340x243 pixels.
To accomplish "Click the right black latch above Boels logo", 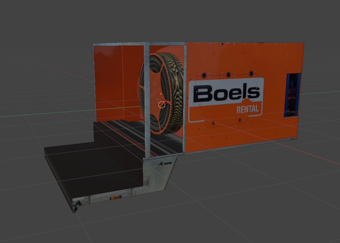I will (x=251, y=73).
